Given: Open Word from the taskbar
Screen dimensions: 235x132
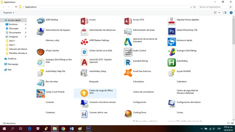Looking at the screenshot, I should 71,128.
